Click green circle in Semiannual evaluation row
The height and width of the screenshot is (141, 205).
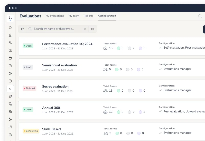point(117,69)
